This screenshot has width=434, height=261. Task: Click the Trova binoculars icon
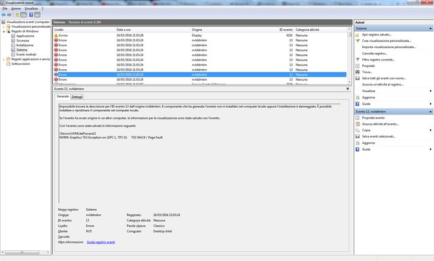click(x=357, y=72)
